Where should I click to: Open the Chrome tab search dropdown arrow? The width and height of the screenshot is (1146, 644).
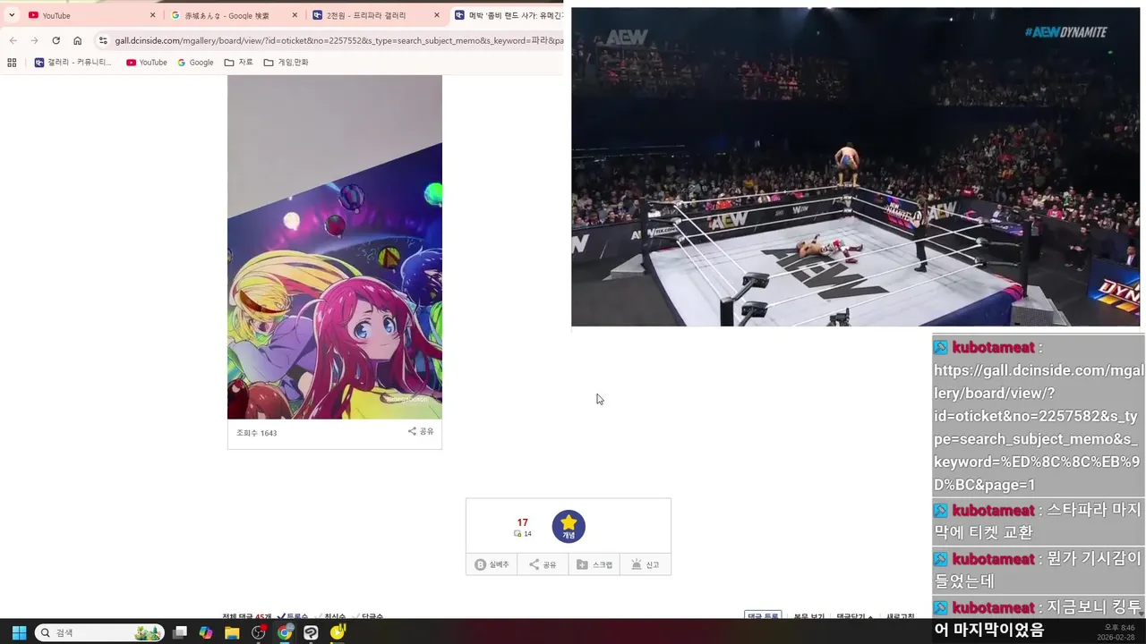tap(12, 15)
